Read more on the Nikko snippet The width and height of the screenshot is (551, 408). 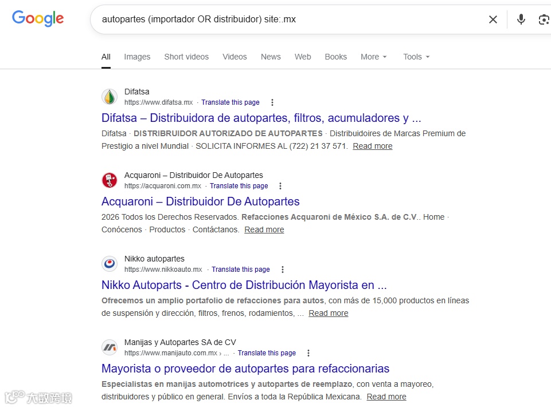pyautogui.click(x=328, y=313)
